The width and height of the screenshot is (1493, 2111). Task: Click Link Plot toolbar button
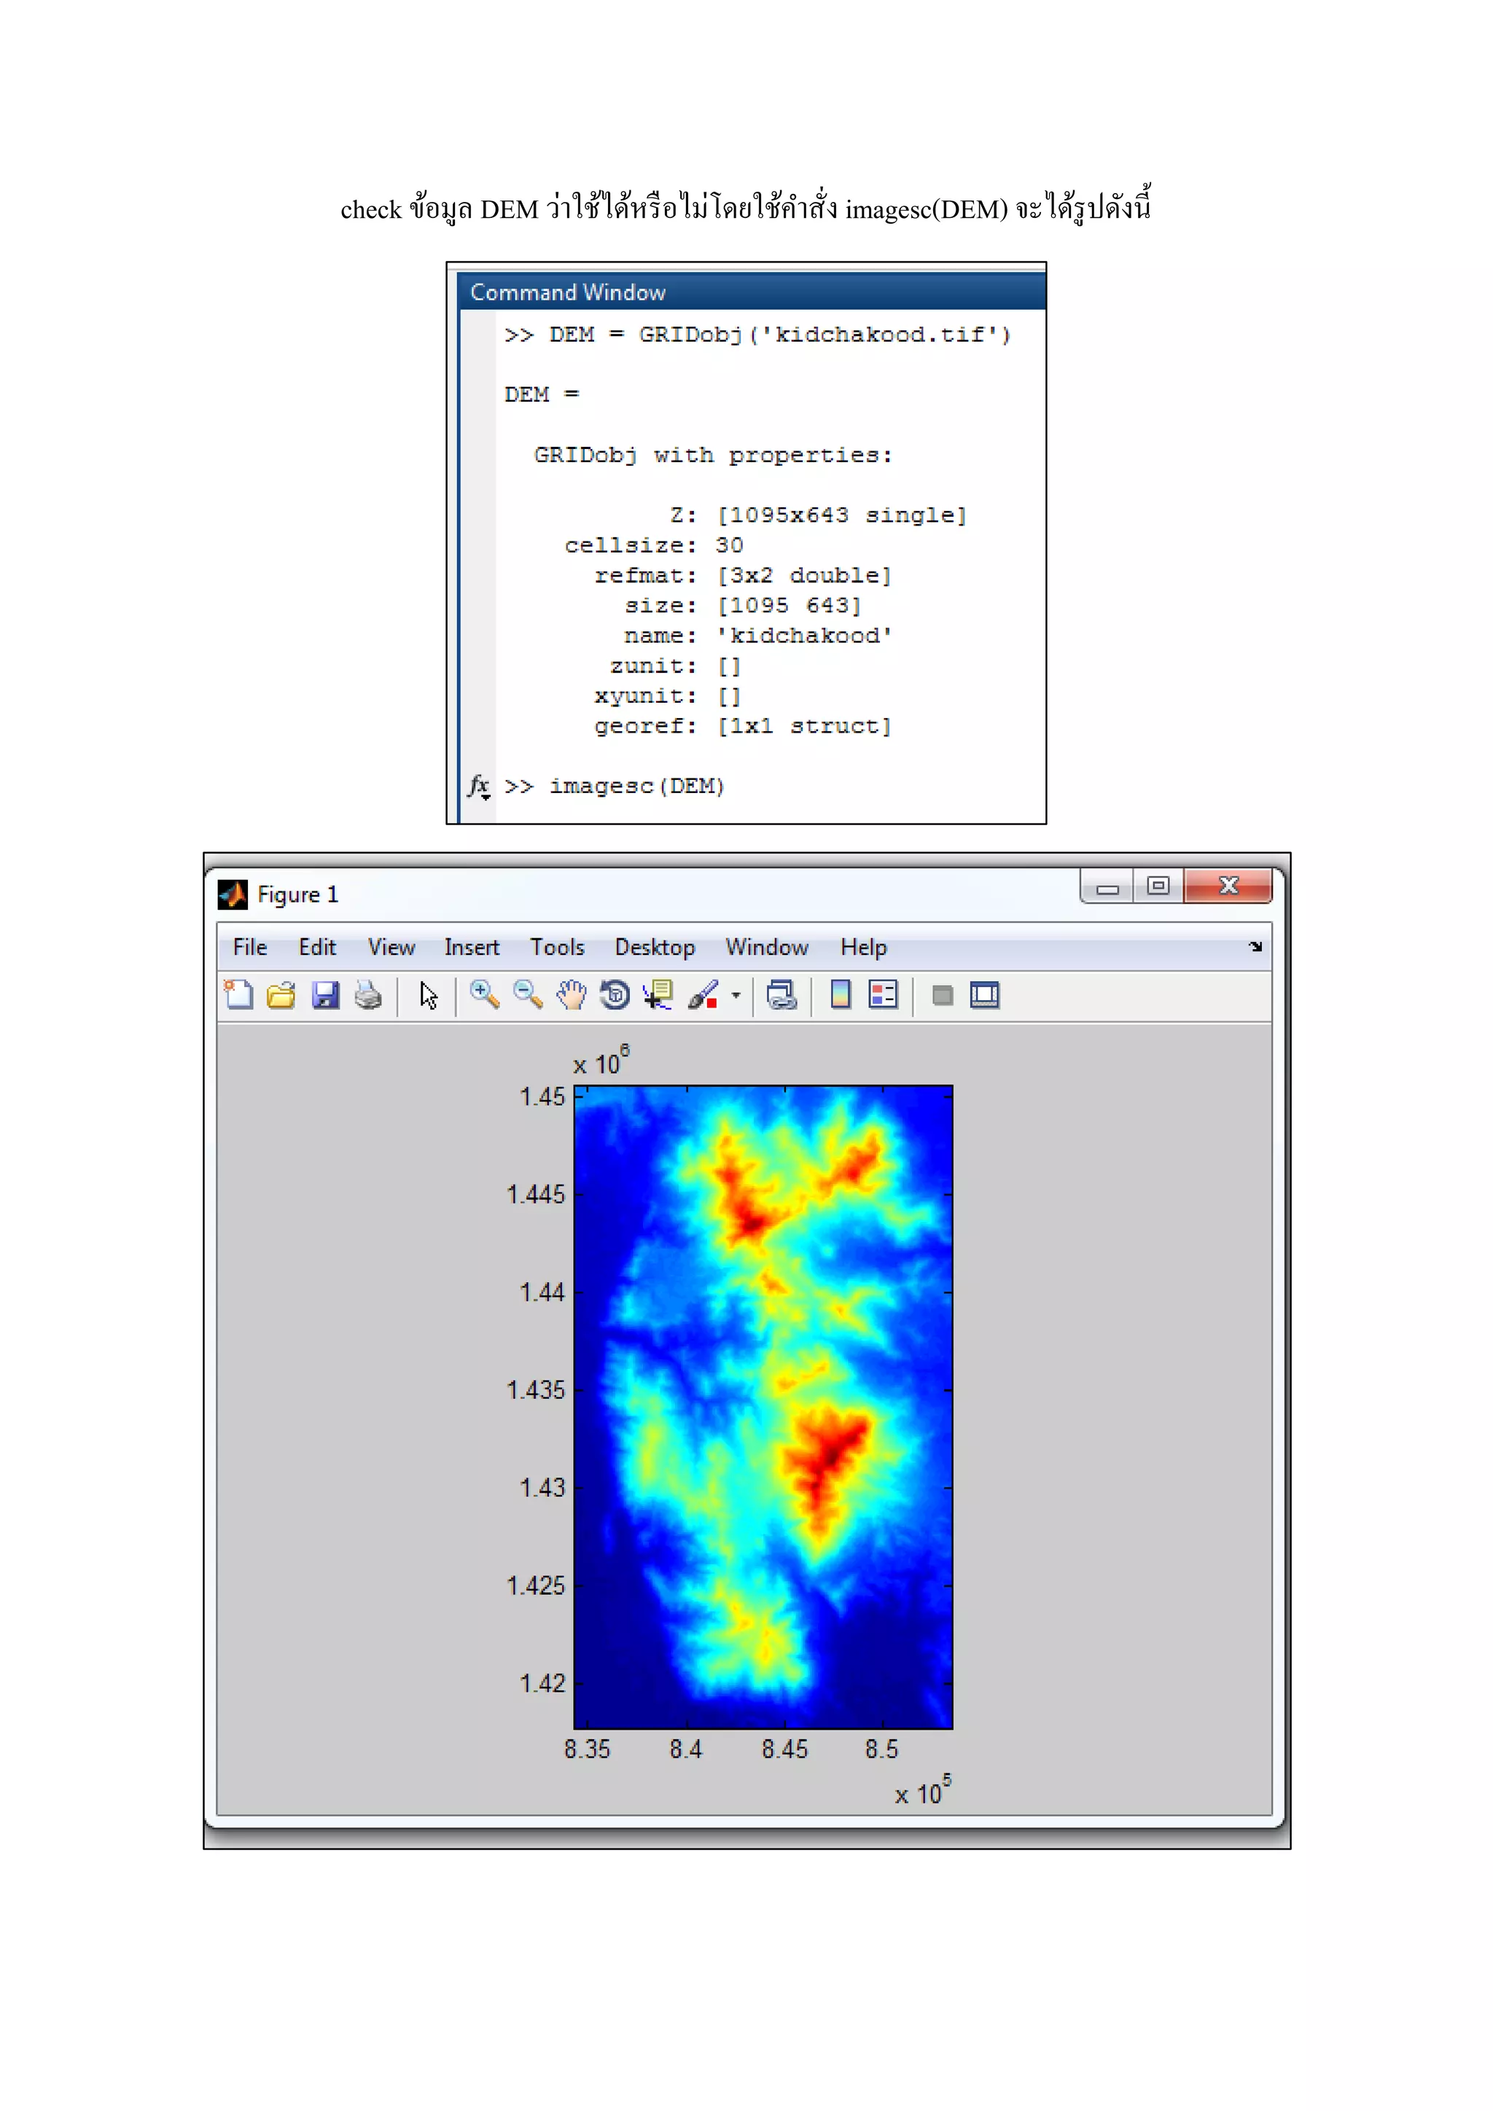click(781, 996)
